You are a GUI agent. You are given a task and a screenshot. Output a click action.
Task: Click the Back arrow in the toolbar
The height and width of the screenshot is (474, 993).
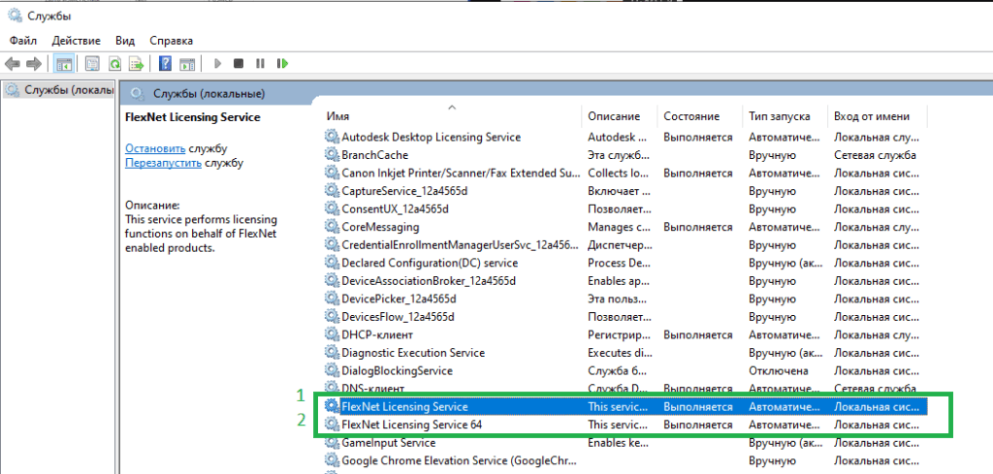pyautogui.click(x=13, y=64)
